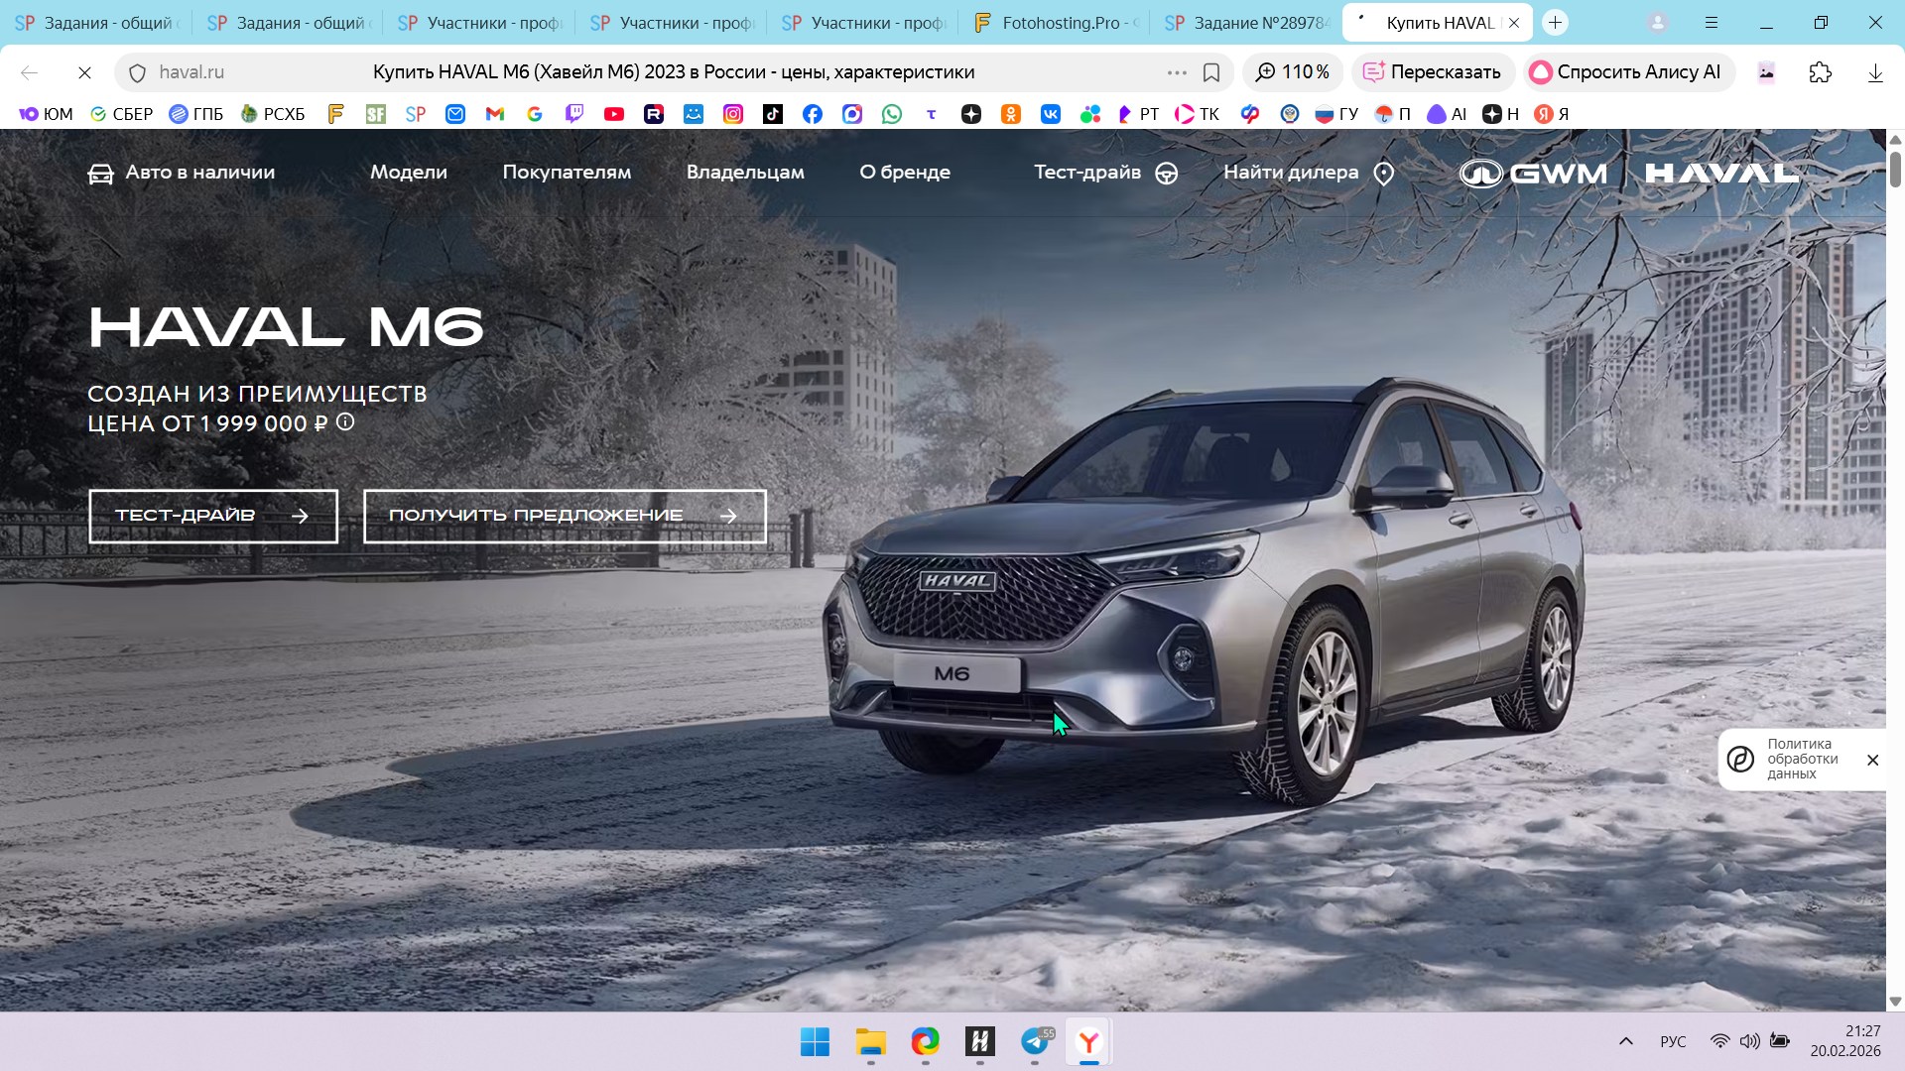Click the haval.ru address field
Viewport: 1905px width, 1071px height.
point(191,72)
